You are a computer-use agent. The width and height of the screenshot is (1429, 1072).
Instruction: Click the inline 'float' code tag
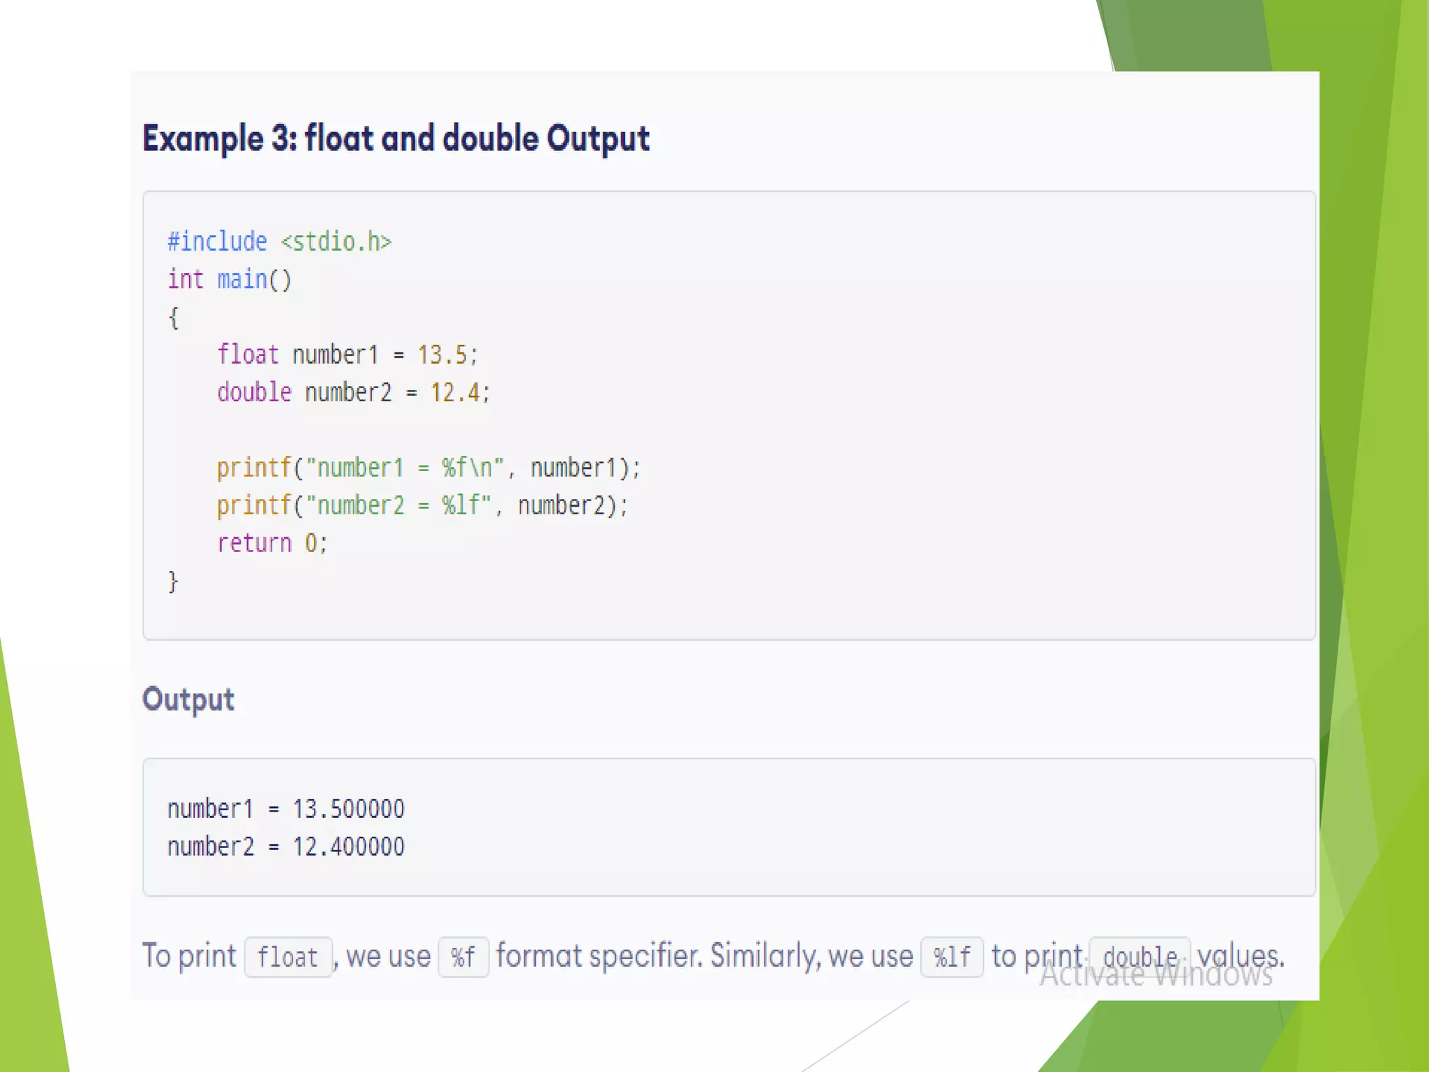(x=288, y=957)
